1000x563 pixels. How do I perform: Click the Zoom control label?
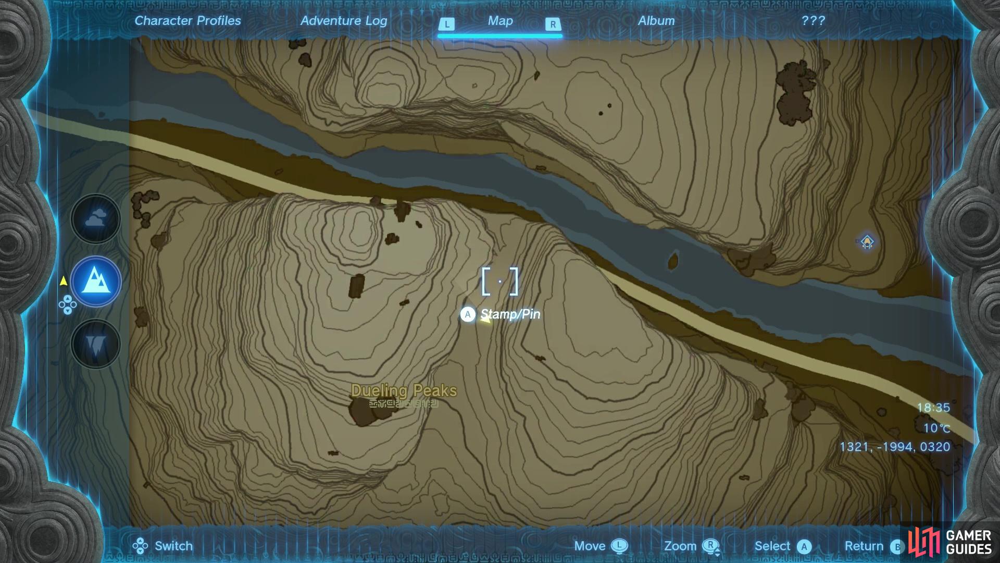point(680,546)
